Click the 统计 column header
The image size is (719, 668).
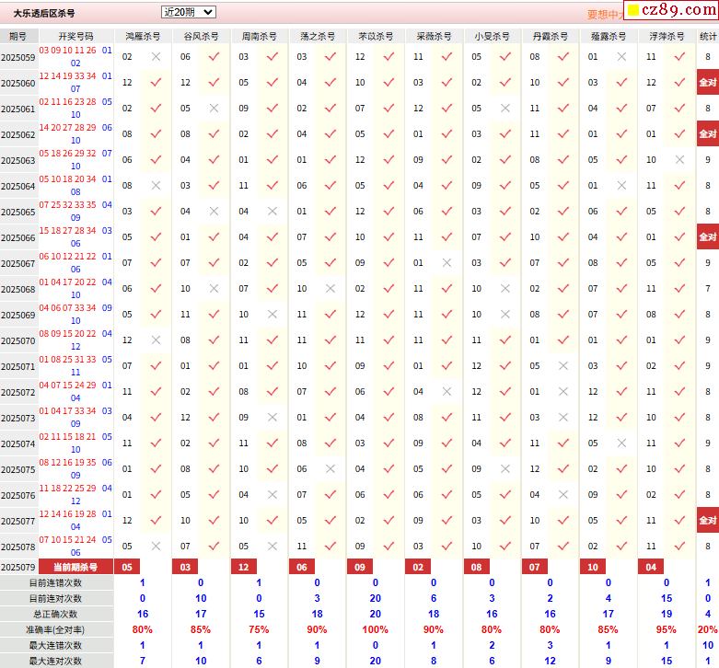point(708,36)
